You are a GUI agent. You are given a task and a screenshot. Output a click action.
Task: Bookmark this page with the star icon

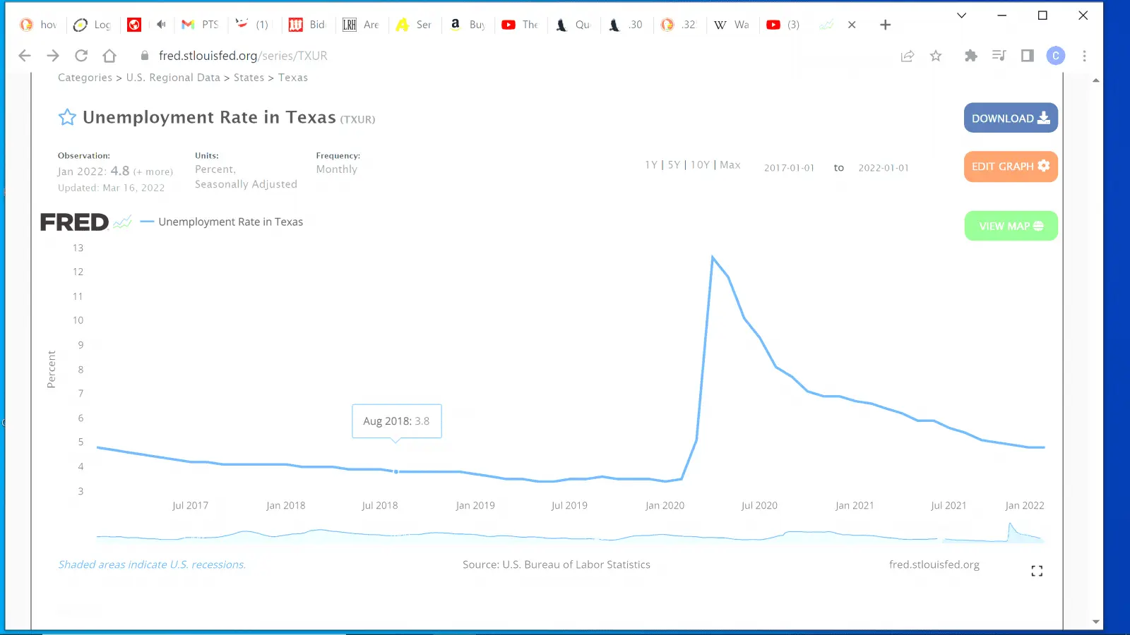[x=936, y=56]
